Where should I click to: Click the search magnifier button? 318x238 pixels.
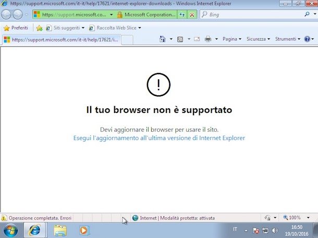(x=307, y=14)
